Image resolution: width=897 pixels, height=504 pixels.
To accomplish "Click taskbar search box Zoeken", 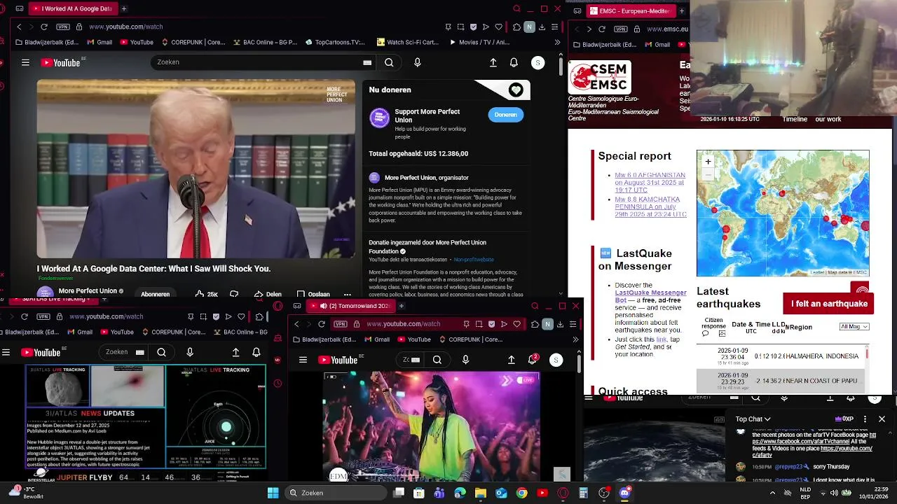I will (x=336, y=493).
